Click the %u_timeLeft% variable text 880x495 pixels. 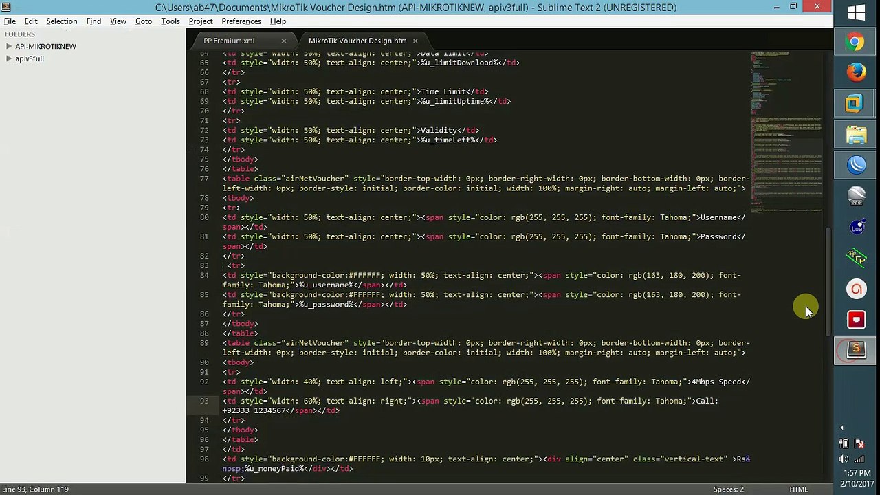point(448,140)
